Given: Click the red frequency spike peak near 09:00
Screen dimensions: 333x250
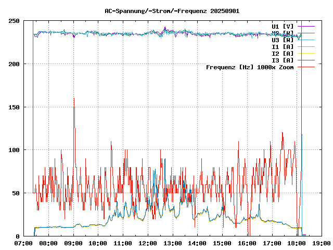Looking at the screenshot, I should point(74,98).
